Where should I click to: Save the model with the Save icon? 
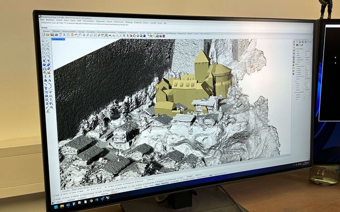(52, 35)
